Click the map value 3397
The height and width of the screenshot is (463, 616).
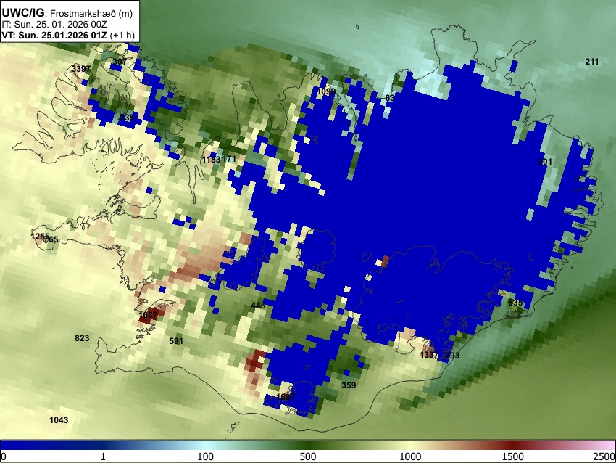pyautogui.click(x=81, y=69)
